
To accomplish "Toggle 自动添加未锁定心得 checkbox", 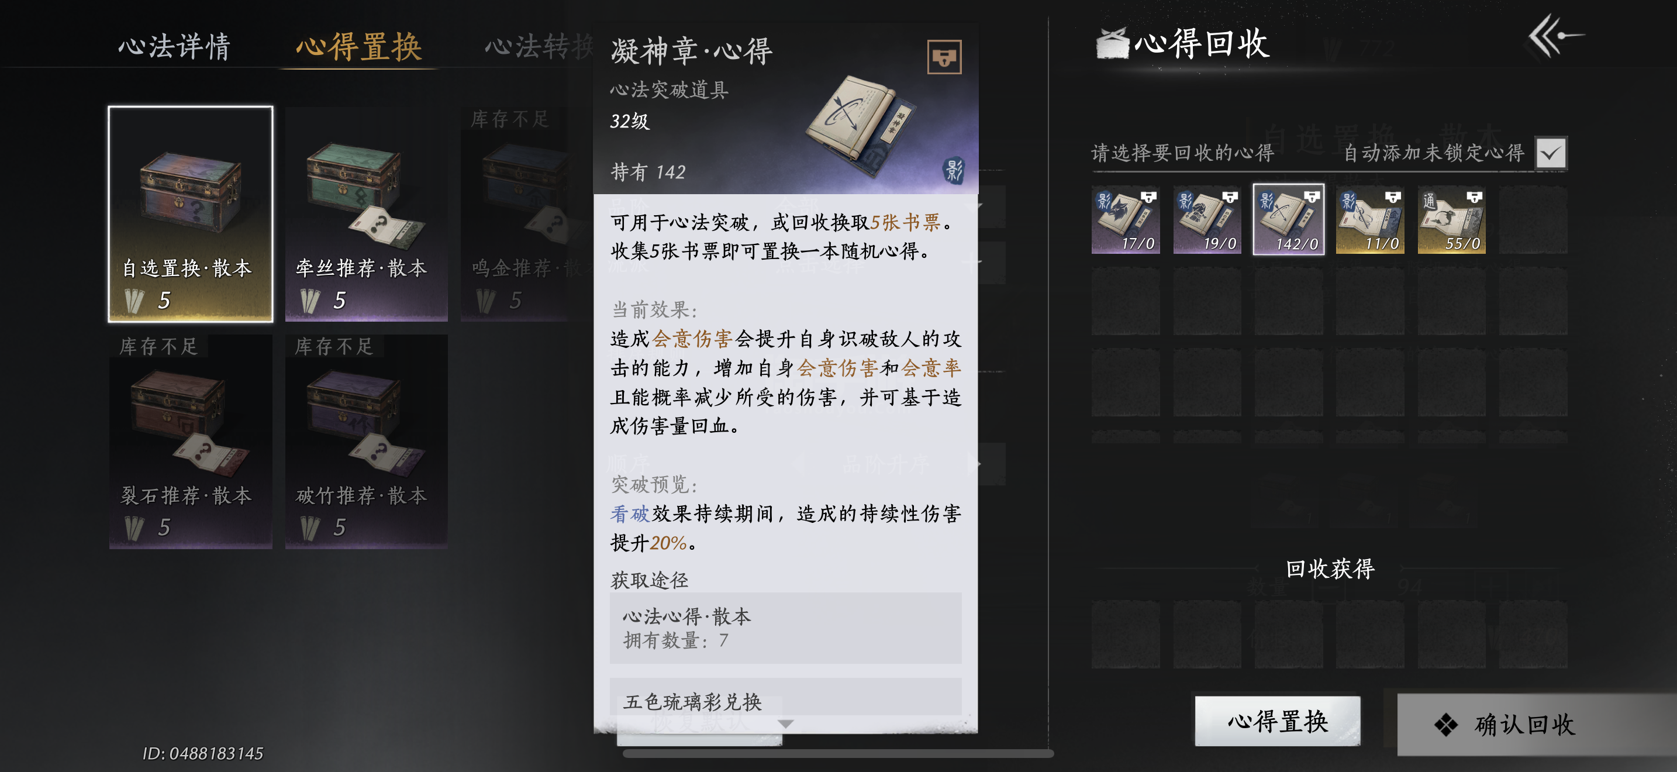I will point(1550,154).
